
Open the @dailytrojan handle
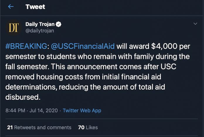[x=40, y=31]
